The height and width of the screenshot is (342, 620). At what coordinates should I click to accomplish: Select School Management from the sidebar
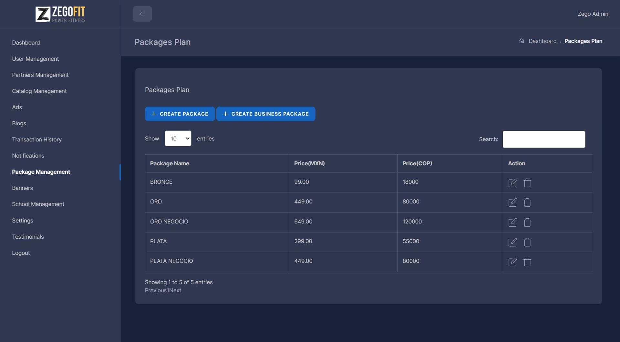38,204
